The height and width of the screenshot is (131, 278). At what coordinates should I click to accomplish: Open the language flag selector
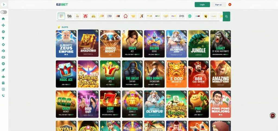tap(230, 5)
